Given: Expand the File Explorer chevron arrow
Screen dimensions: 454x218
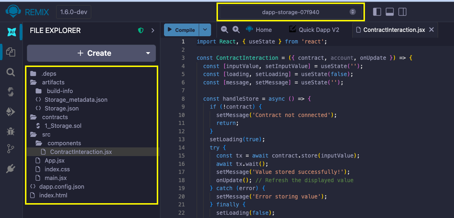Looking at the screenshot, I should click(x=153, y=30).
